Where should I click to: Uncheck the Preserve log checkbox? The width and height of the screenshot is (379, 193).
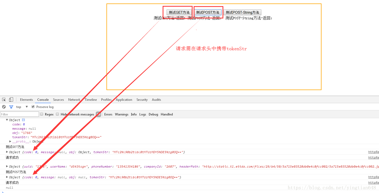point(33,107)
